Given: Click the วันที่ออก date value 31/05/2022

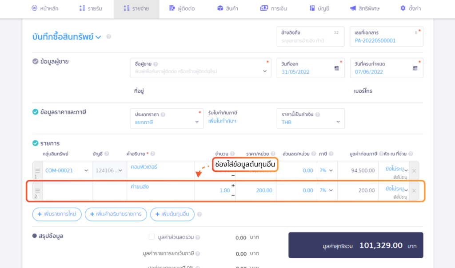Looking at the screenshot, I should [x=295, y=72].
